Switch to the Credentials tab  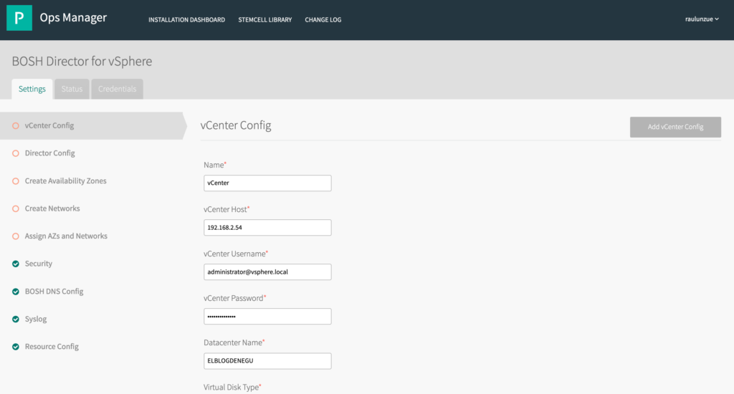click(117, 89)
